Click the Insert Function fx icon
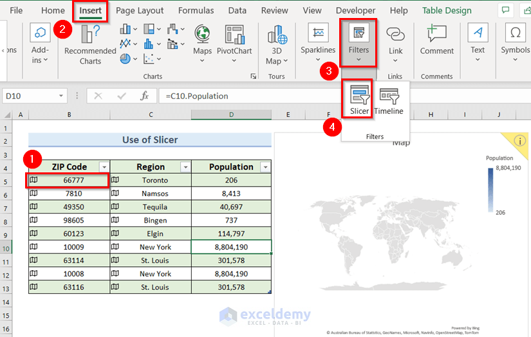The width and height of the screenshot is (531, 337). [x=144, y=96]
